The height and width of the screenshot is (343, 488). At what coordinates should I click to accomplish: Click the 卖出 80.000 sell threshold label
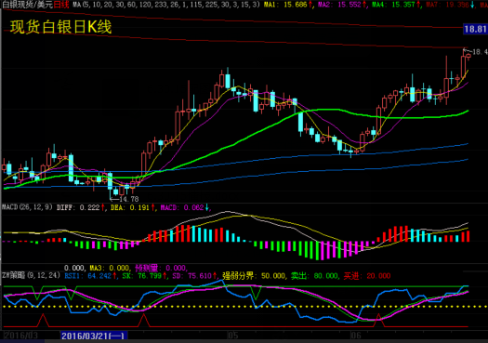315,276
